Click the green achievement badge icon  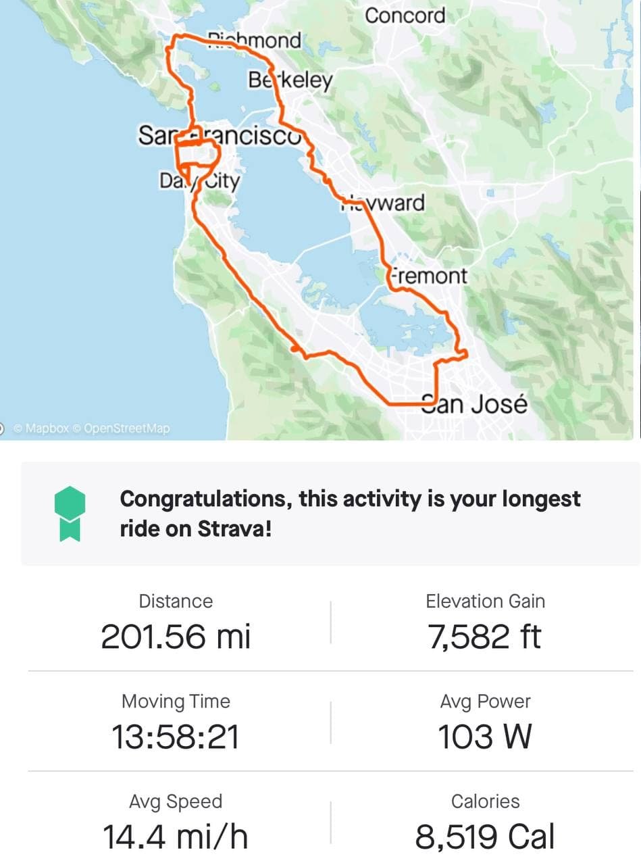coord(70,514)
